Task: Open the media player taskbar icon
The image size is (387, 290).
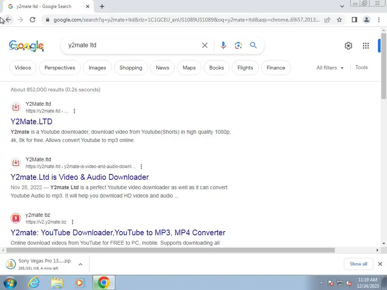Action: (x=80, y=282)
